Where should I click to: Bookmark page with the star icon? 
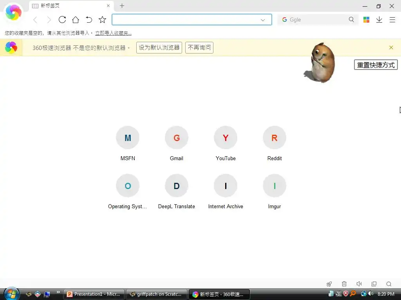point(102,20)
